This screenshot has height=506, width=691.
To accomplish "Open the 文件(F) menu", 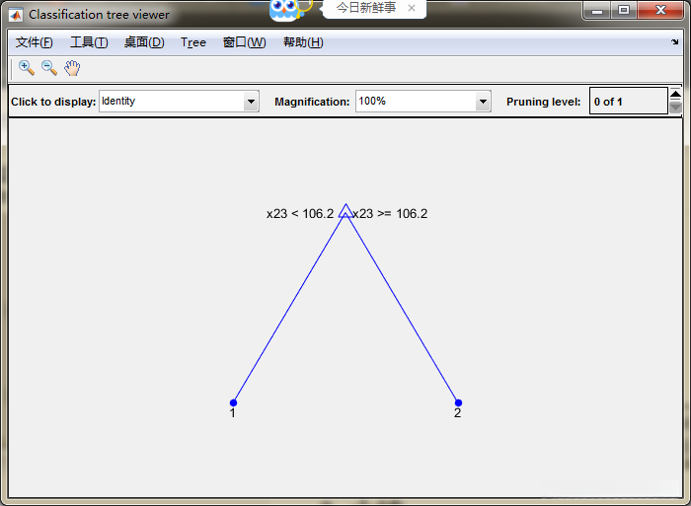I will pos(34,42).
